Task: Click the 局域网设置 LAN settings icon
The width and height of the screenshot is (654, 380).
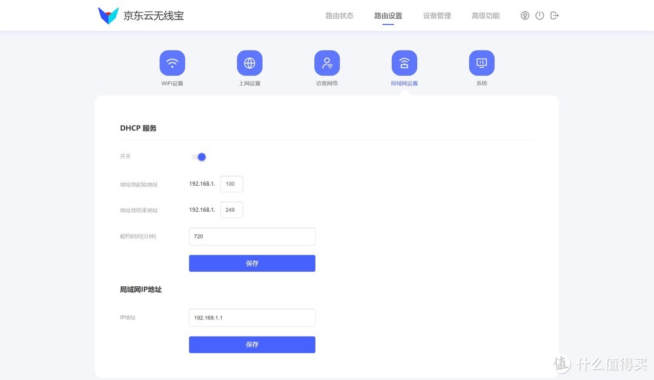Action: point(404,62)
